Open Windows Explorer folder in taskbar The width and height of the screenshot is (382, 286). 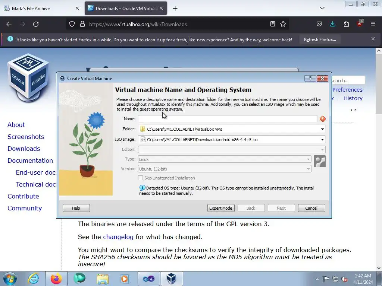pos(103,279)
